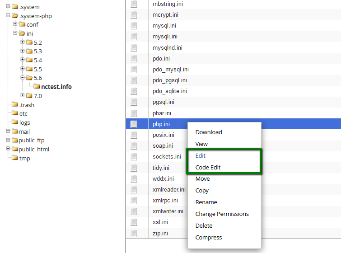Select the mail folder label
Viewport: 341px width, 253px height.
click(x=24, y=132)
